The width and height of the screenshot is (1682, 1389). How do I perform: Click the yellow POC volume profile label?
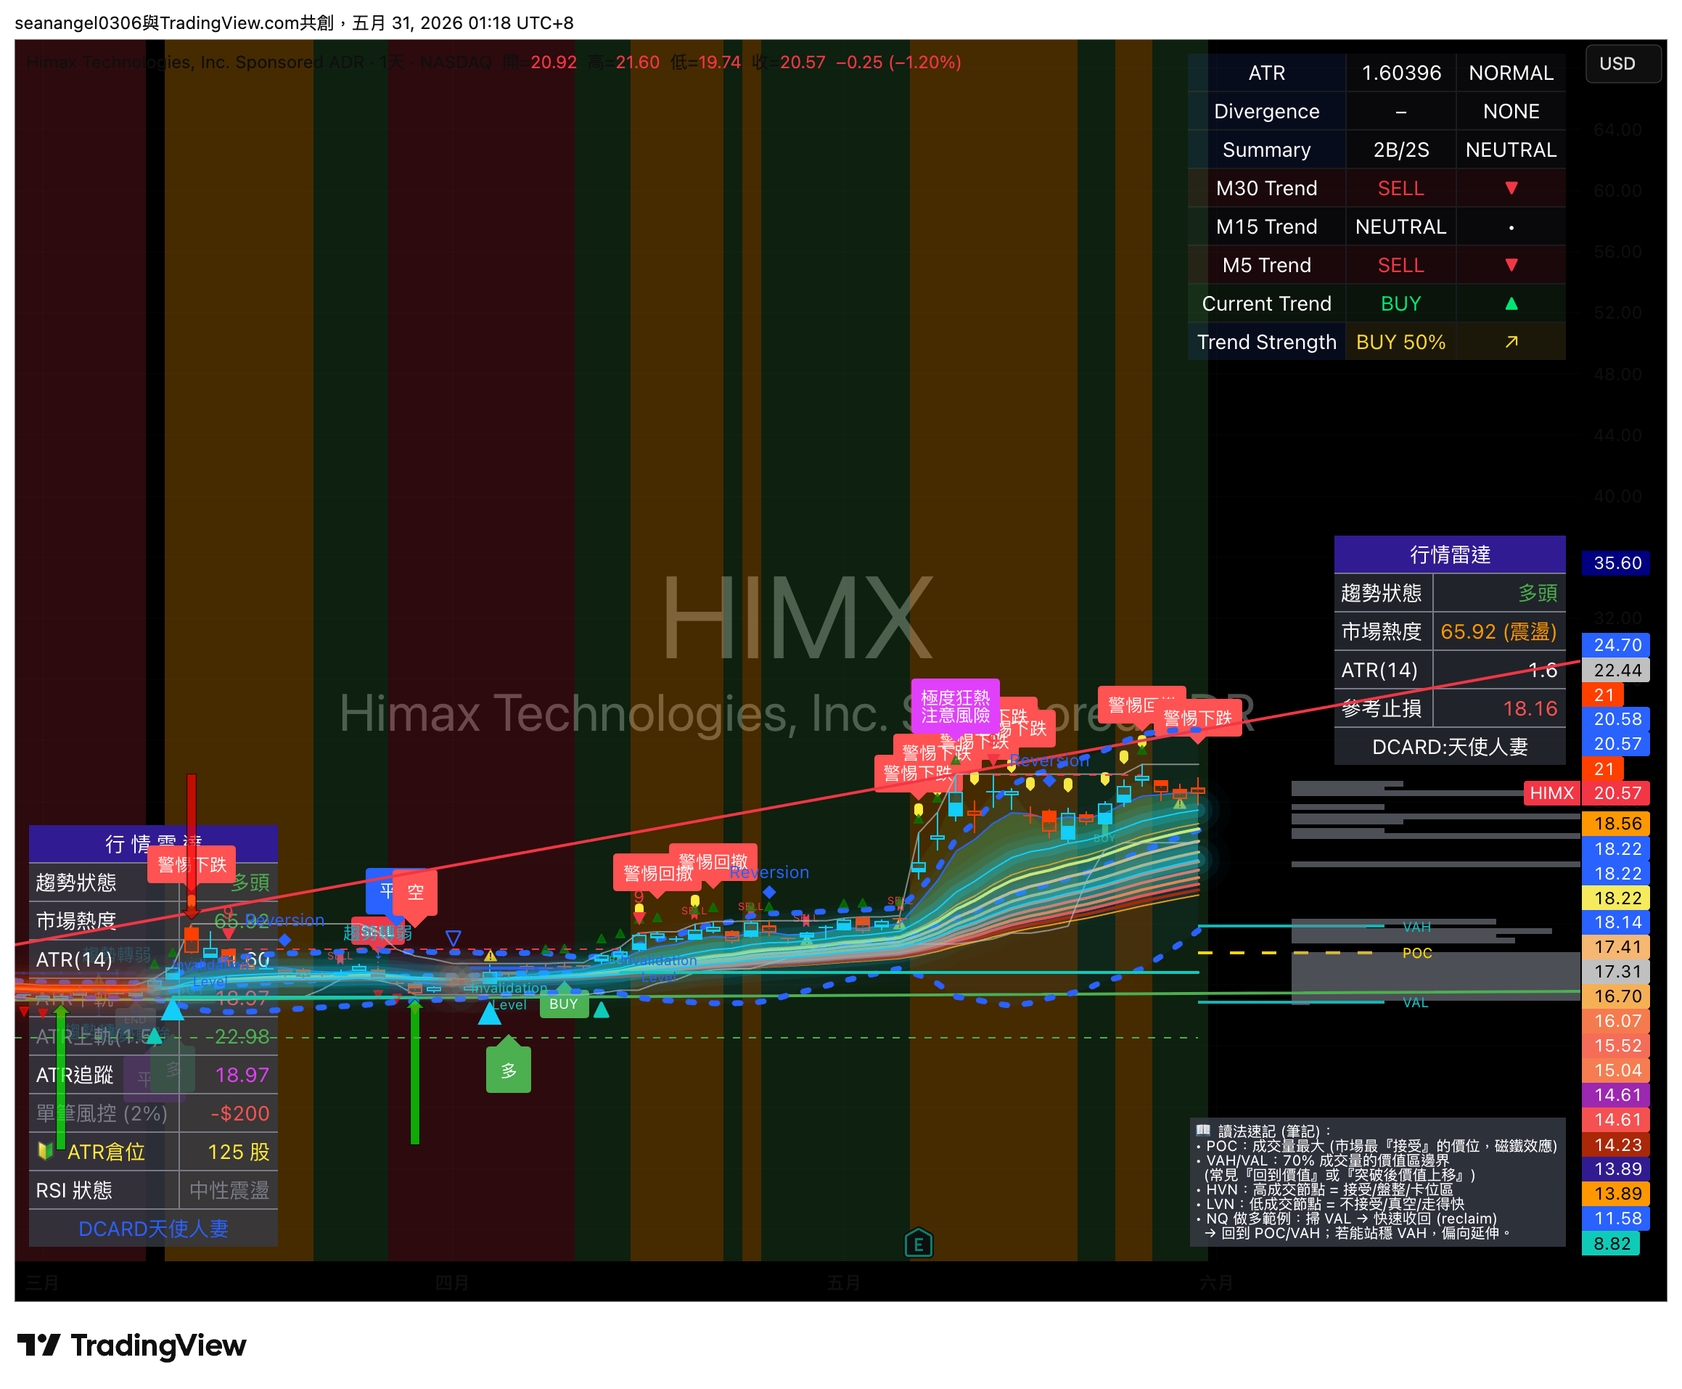pos(1416,952)
